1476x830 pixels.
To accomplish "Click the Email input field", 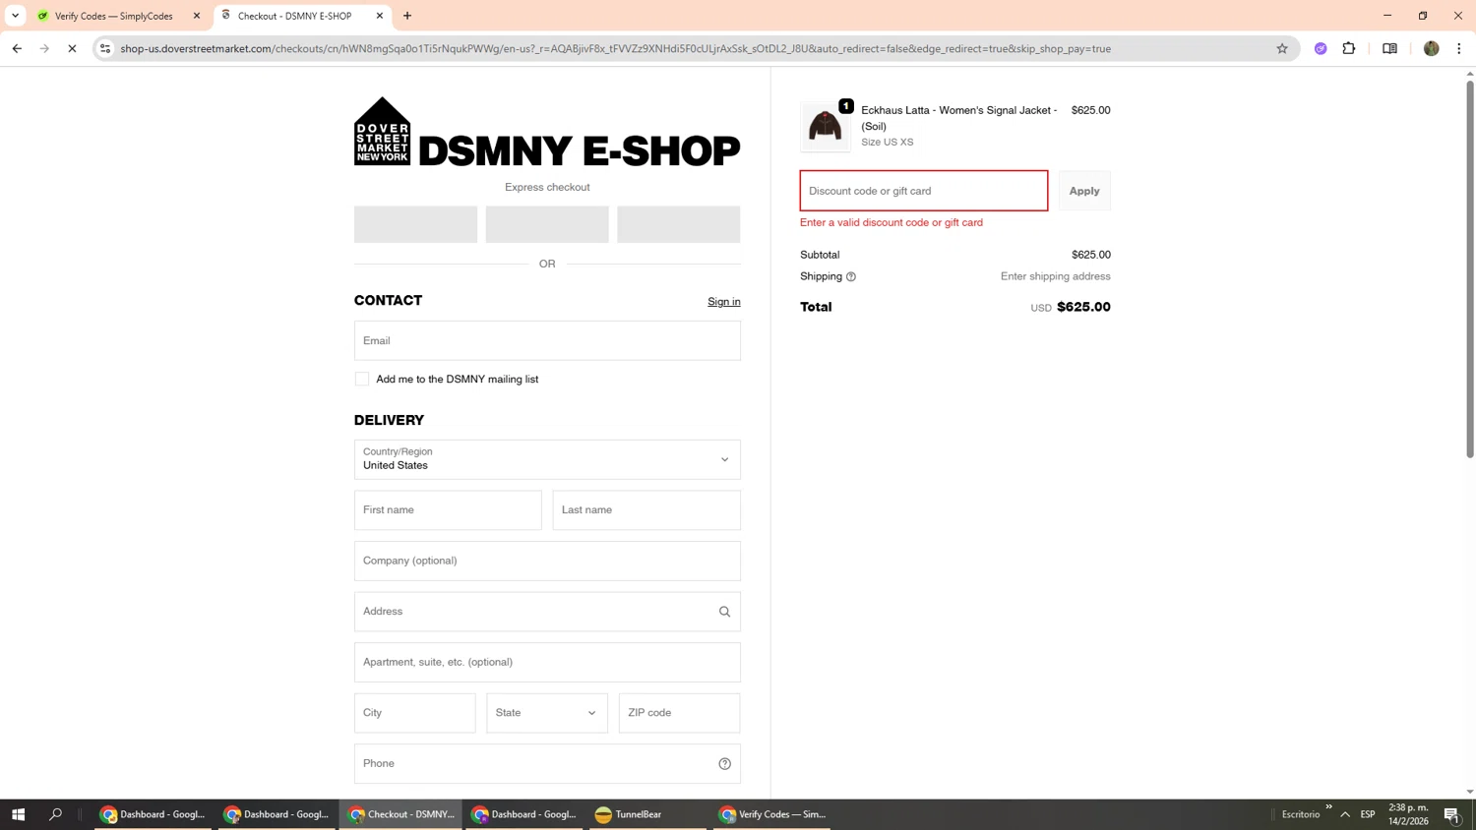I will pos(547,340).
